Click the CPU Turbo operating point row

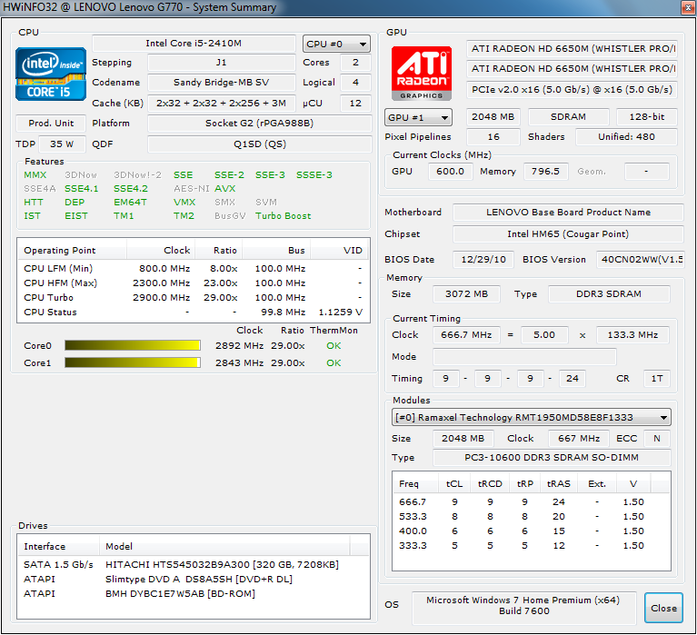pos(194,297)
